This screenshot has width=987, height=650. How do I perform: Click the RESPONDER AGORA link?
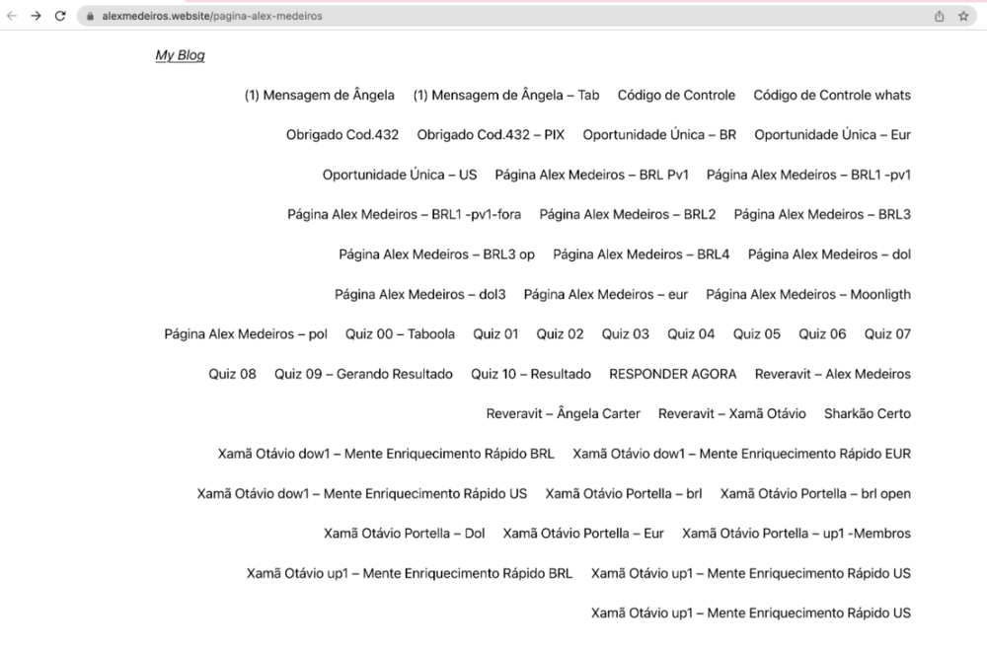point(673,374)
